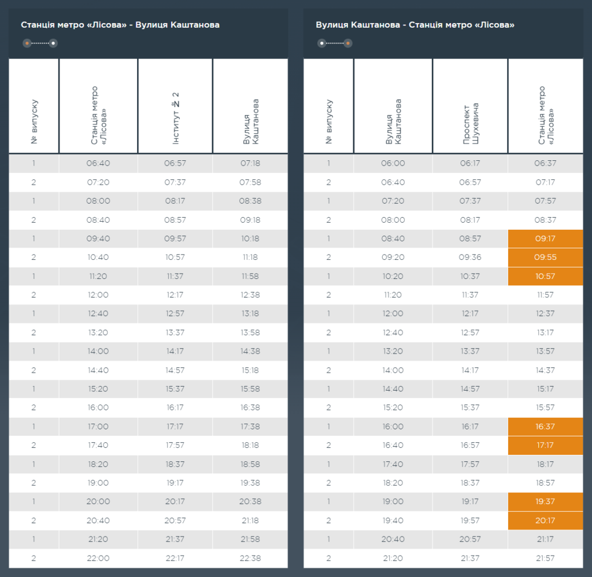Select the 14:38 arrival cell in left table
592x577 pixels.
click(250, 351)
